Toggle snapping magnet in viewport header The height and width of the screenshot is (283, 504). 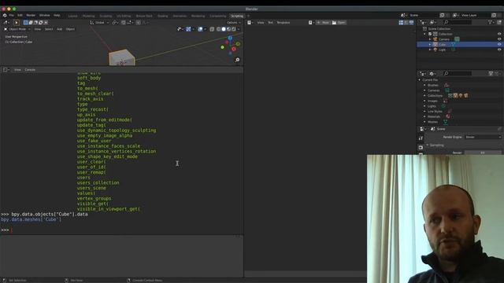point(124,23)
